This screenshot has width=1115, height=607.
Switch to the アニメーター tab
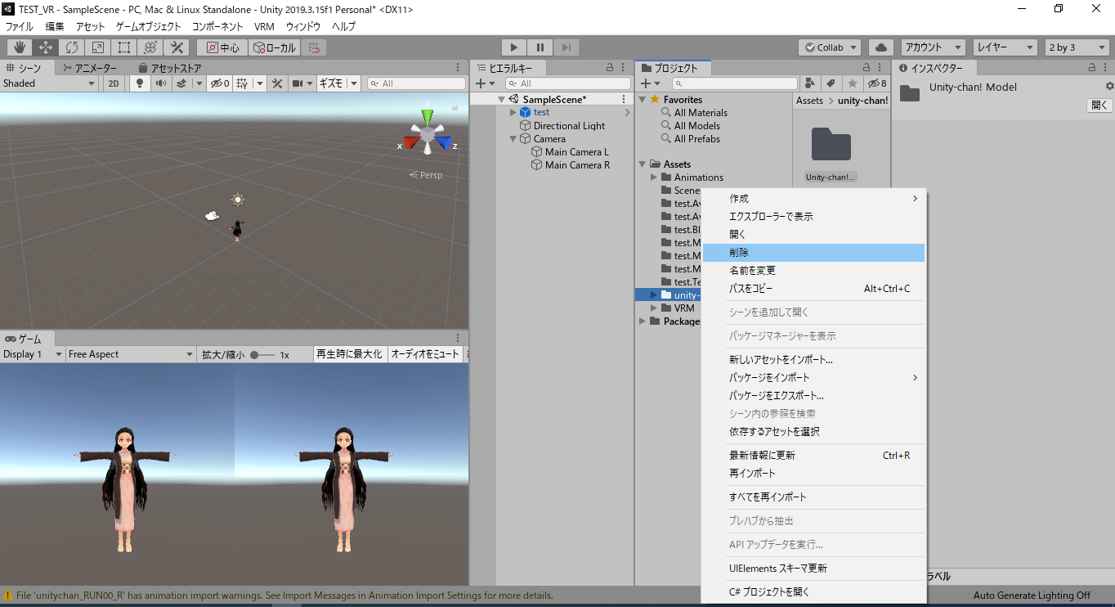point(90,68)
